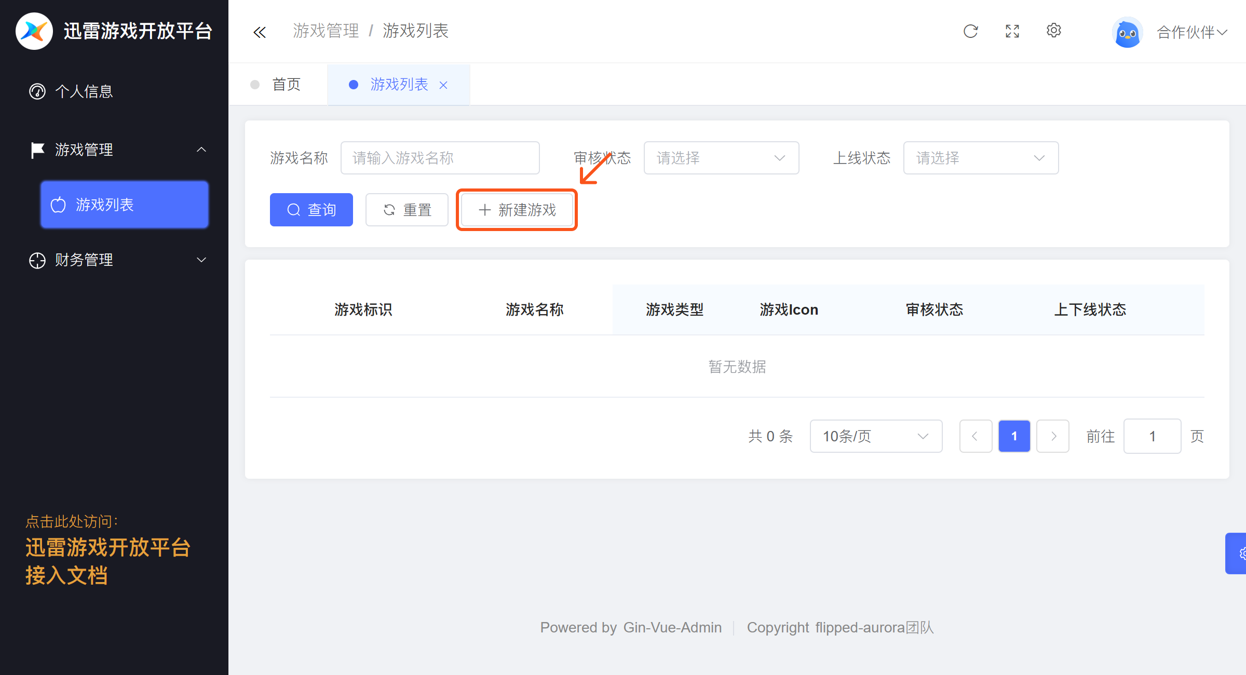1246x675 pixels.
Task: Collapse the 游戏管理 sidebar menu
Action: [114, 150]
